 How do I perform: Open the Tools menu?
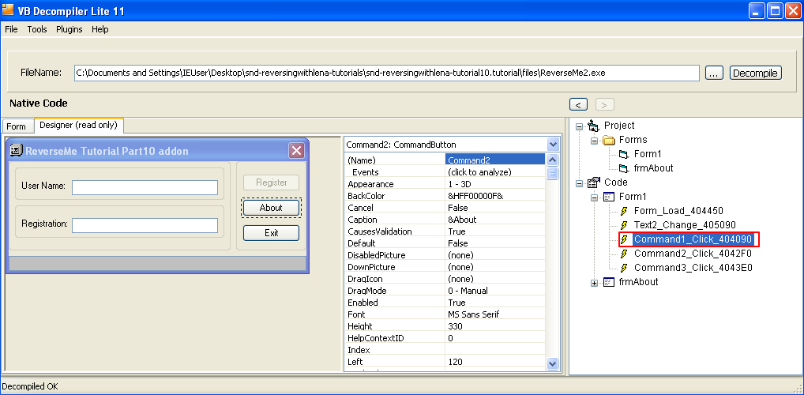[x=37, y=29]
